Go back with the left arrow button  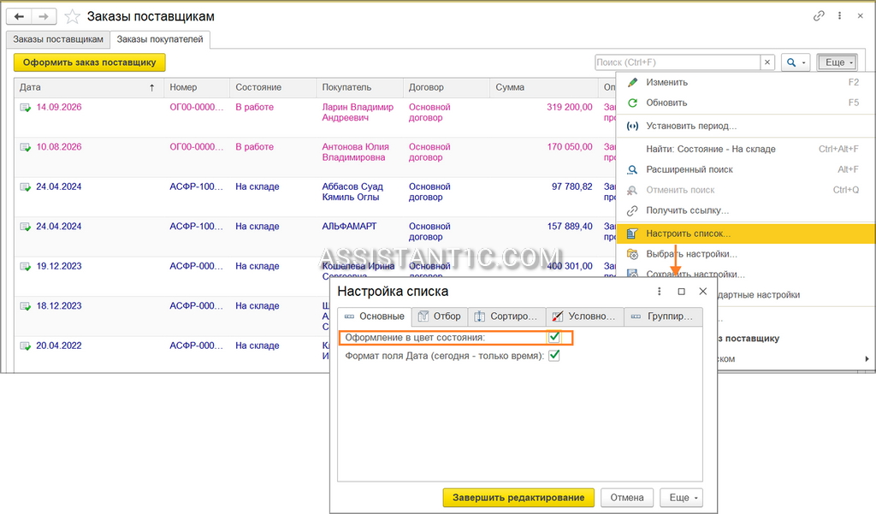point(19,17)
